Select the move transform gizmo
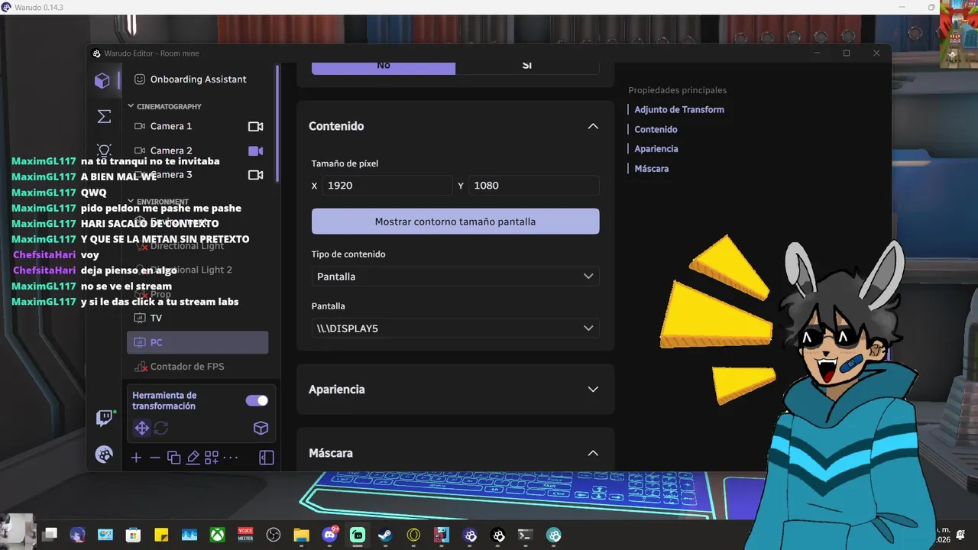Viewport: 978px width, 550px height. point(142,429)
